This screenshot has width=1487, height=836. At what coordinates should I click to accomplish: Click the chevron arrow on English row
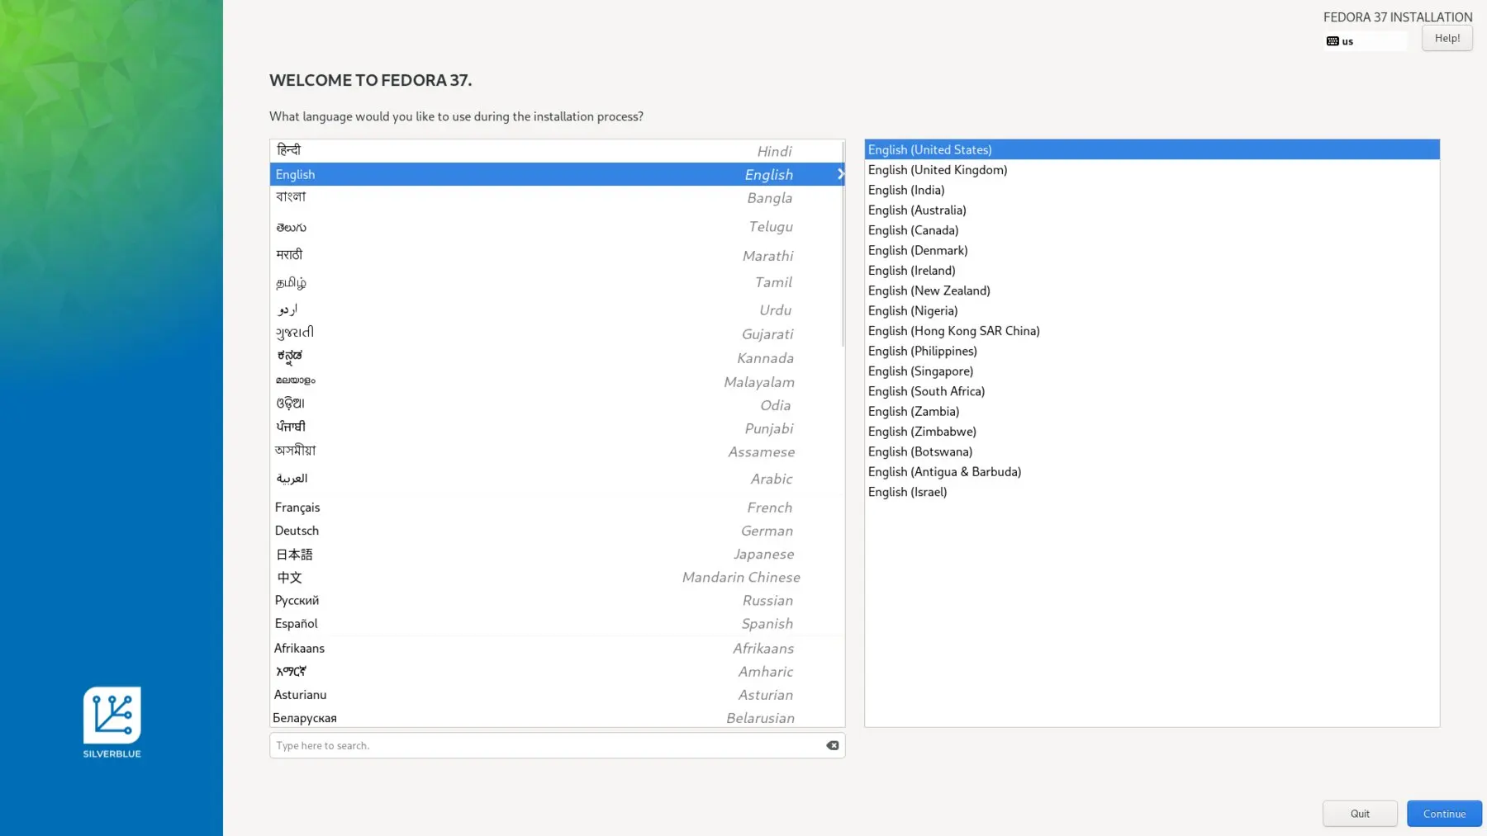coord(839,174)
